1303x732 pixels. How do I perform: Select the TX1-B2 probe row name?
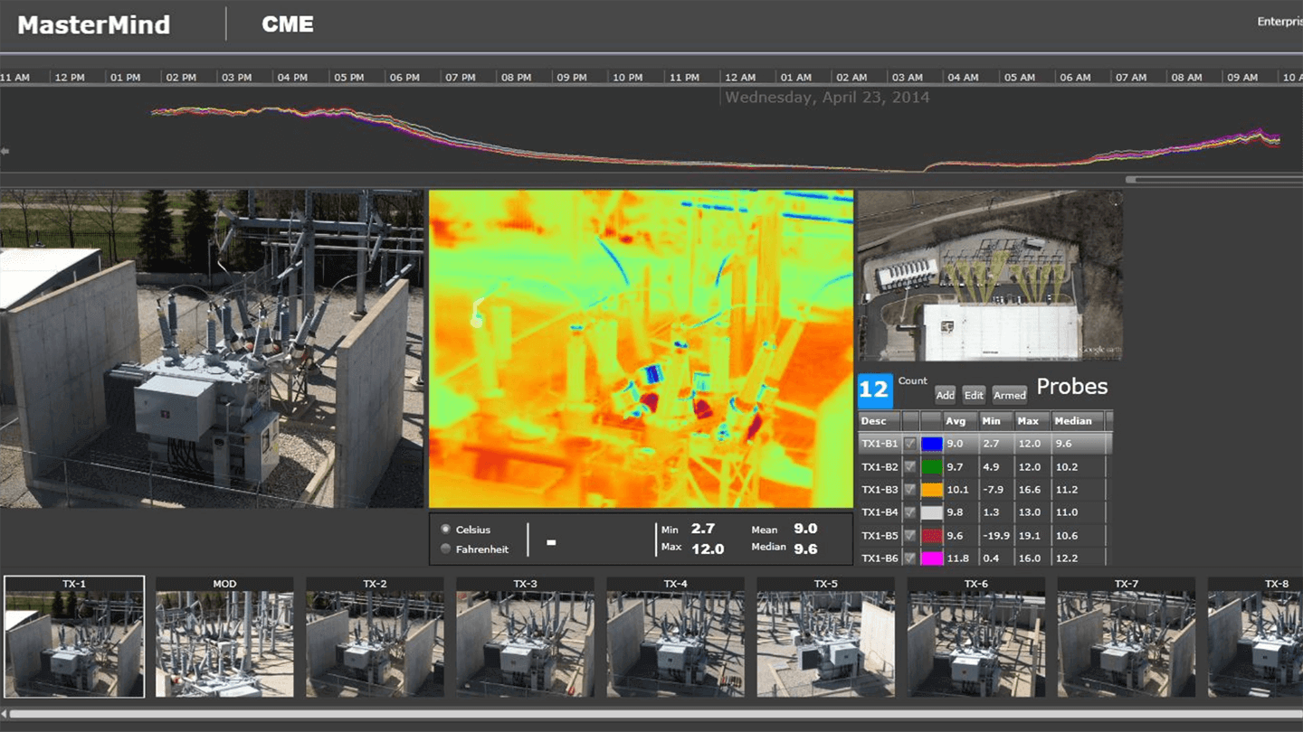tap(880, 467)
